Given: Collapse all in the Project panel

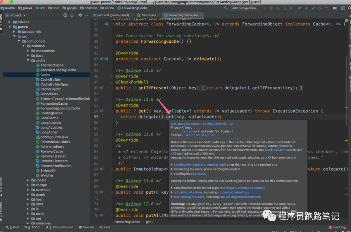Looking at the screenshot, I should pos(72,15).
